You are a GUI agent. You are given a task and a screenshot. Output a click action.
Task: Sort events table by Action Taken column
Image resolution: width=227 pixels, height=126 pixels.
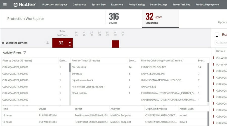[x=186, y=109]
